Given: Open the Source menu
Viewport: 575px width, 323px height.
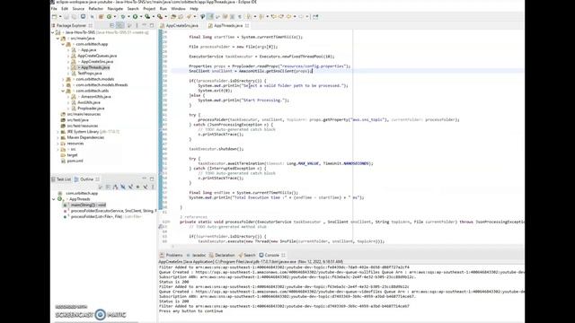Looking at the screenshot, I should coord(78,9).
